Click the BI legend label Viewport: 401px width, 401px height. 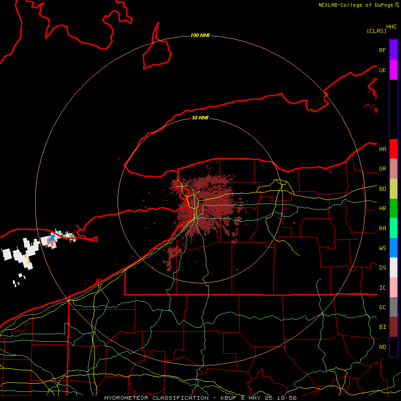(382, 327)
